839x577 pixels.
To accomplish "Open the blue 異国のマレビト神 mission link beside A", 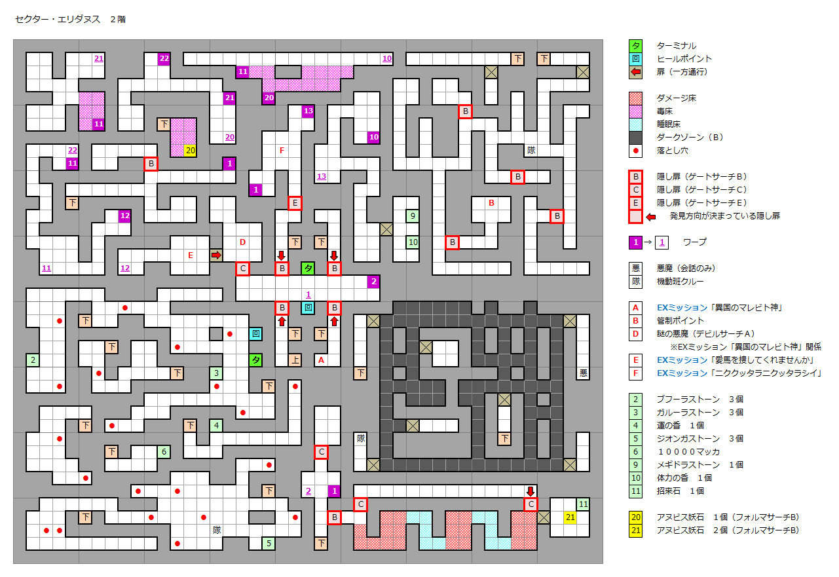I will tap(720, 308).
